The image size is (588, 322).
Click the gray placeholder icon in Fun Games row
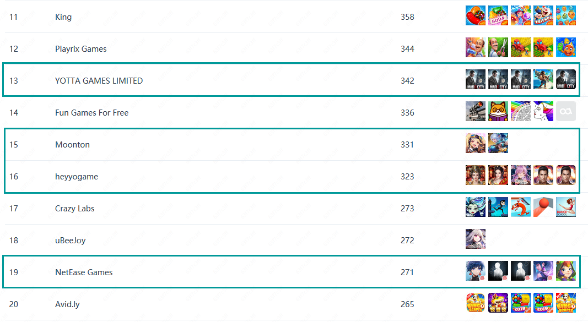pyautogui.click(x=566, y=111)
